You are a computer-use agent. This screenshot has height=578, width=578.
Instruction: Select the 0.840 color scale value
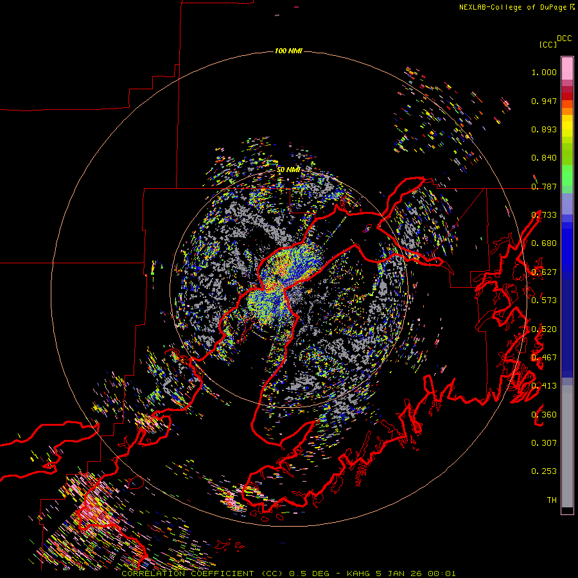pos(544,158)
